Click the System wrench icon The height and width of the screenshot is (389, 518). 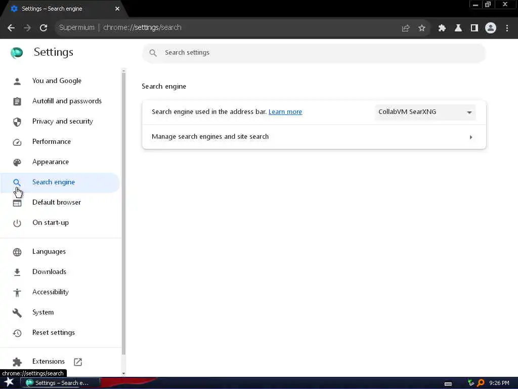click(17, 313)
